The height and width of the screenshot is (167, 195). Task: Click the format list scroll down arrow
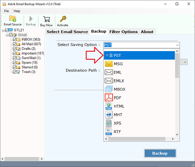[177, 135]
